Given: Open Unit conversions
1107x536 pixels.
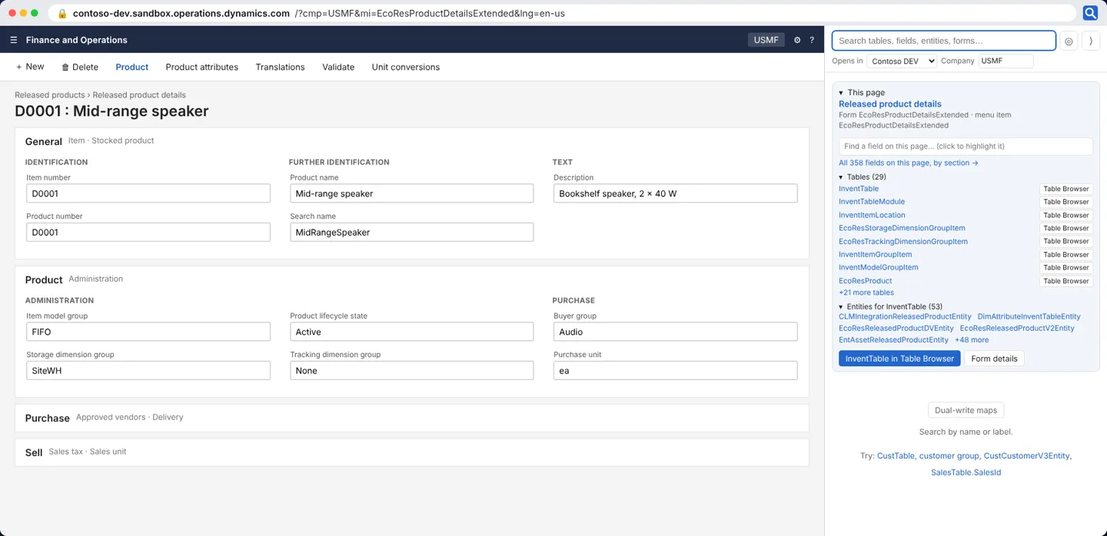Looking at the screenshot, I should click(x=406, y=67).
